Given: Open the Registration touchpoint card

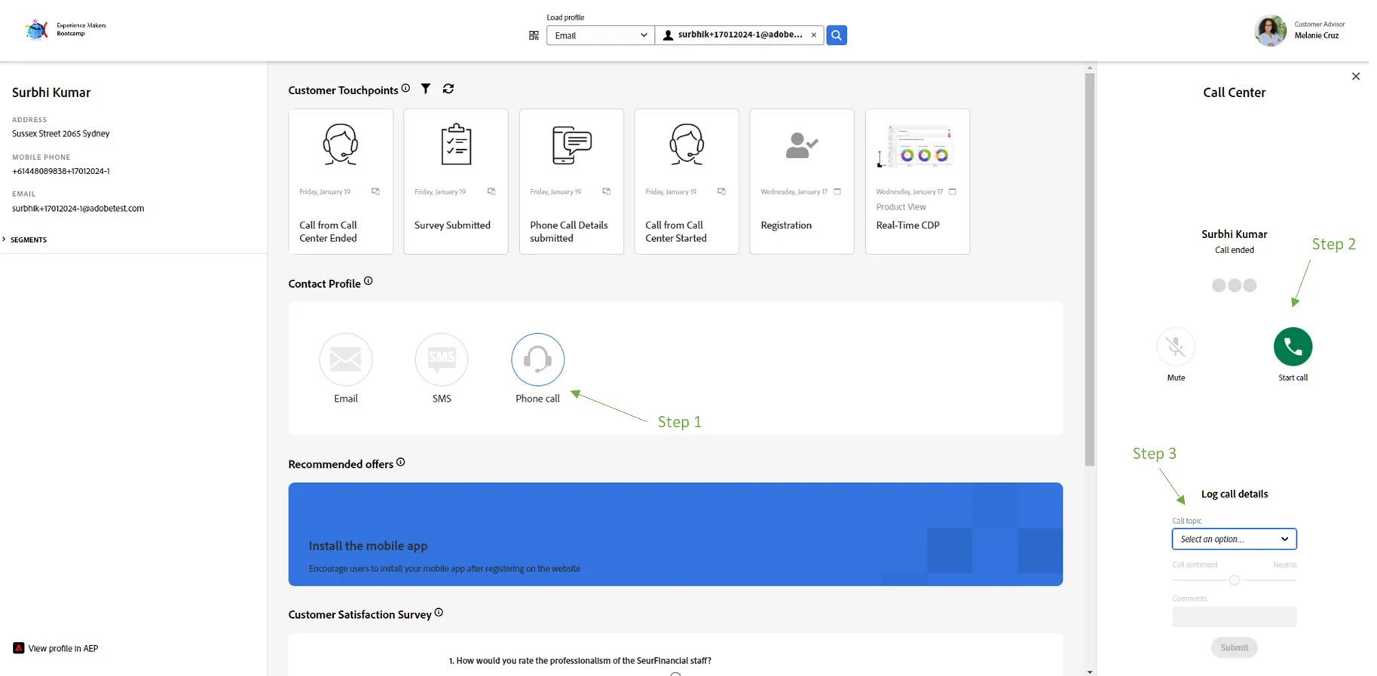Looking at the screenshot, I should [802, 182].
